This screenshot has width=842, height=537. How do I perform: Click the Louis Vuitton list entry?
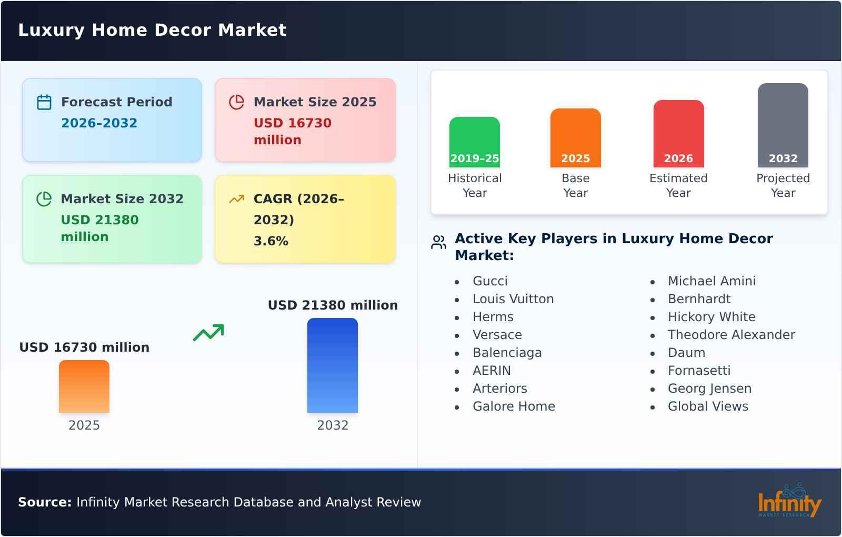click(513, 299)
